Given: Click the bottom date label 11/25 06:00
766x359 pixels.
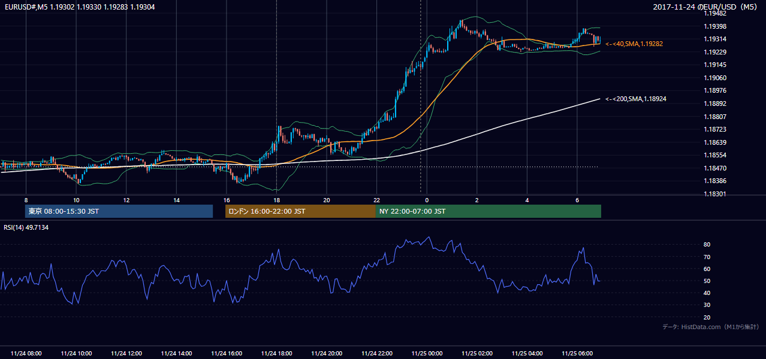Looking at the screenshot, I should (577, 354).
